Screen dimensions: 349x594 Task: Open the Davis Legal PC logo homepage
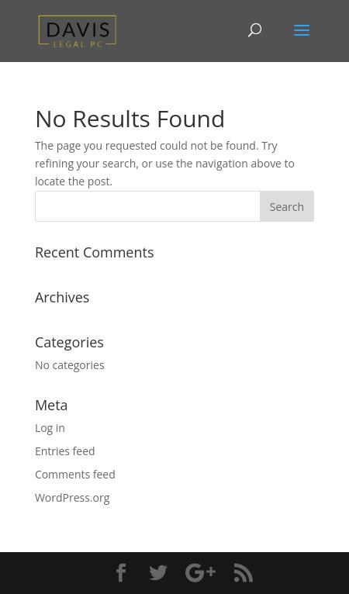click(x=78, y=32)
